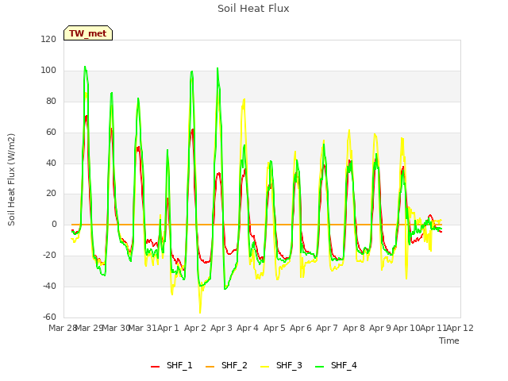
Task: Click the Soil Heat Flux chart title
Action: pyautogui.click(x=253, y=9)
